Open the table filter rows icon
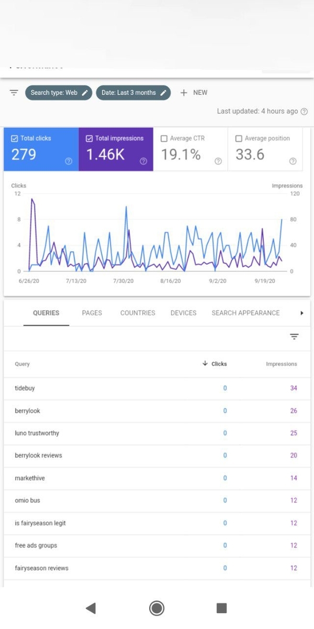314x629 pixels. point(294,337)
